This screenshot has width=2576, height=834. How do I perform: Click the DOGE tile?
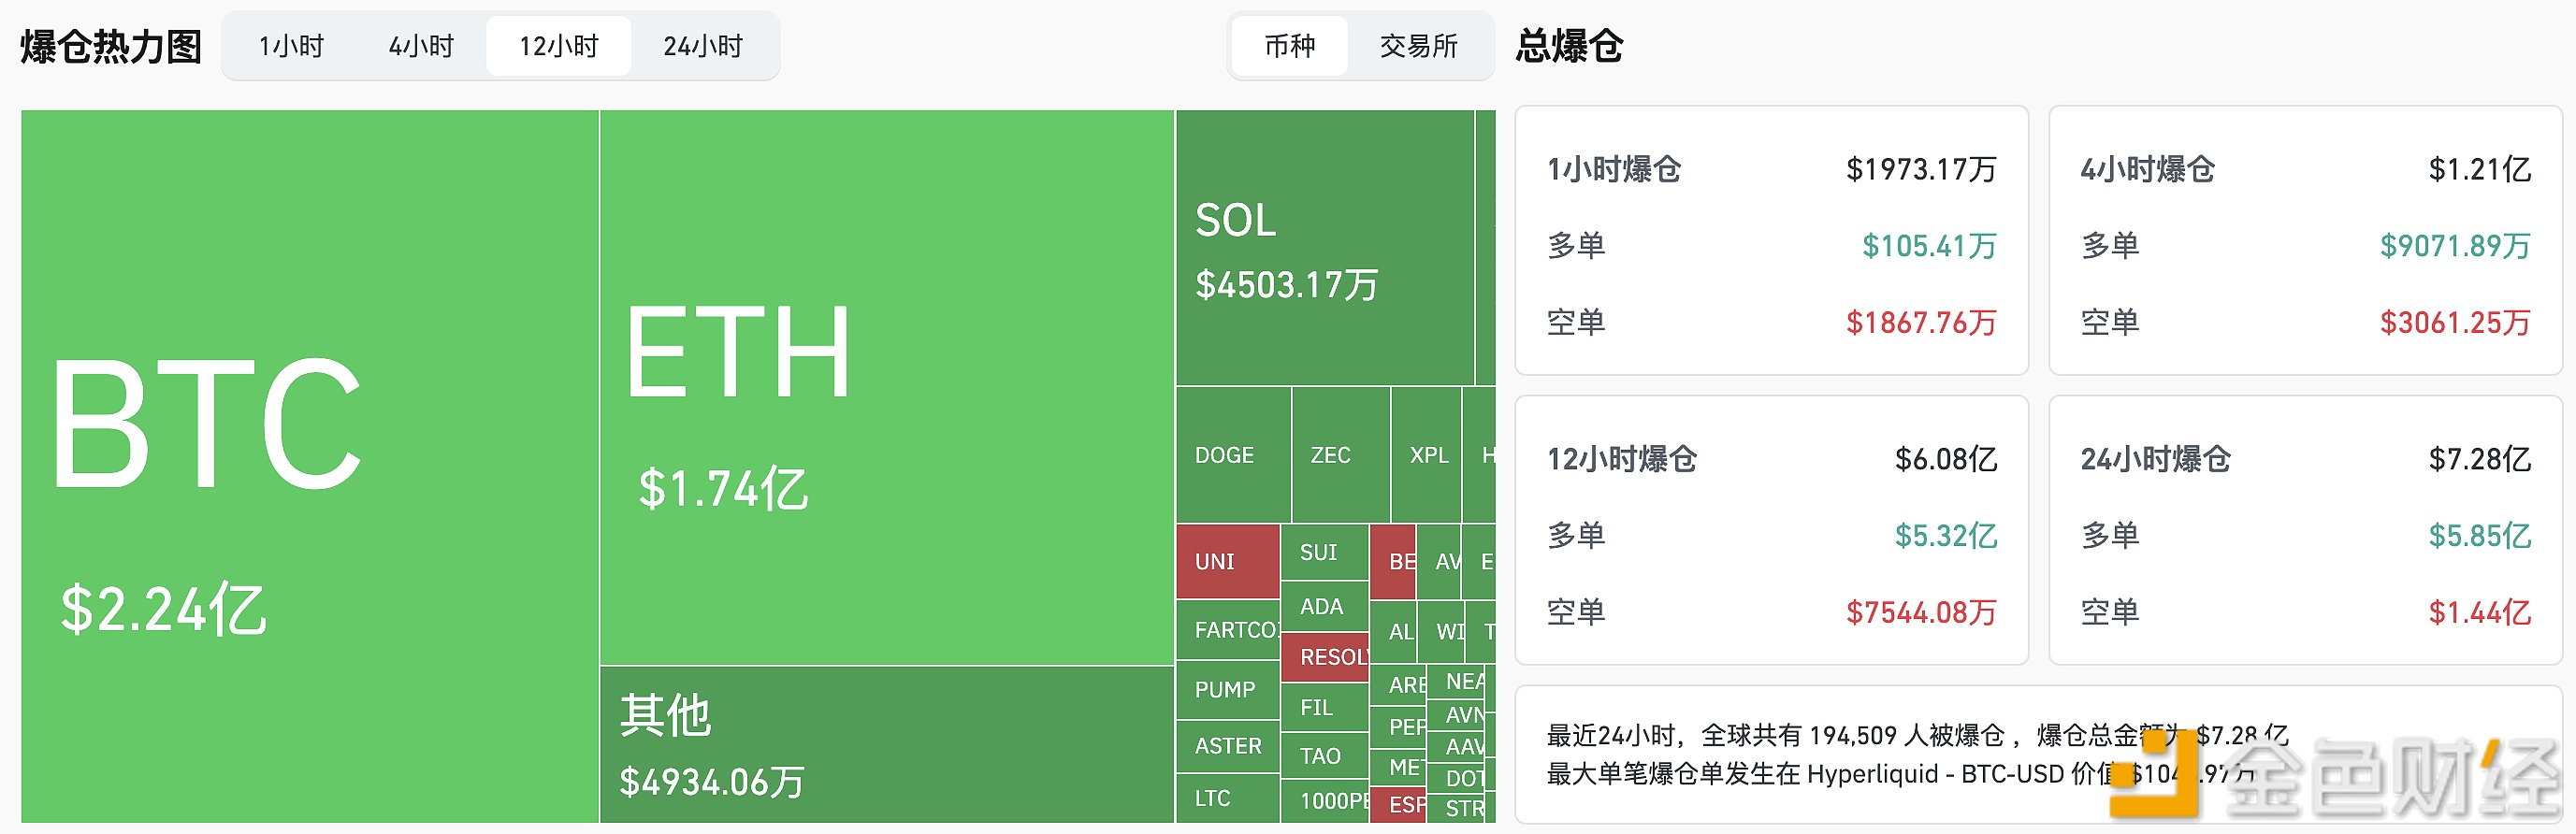(x=1228, y=455)
